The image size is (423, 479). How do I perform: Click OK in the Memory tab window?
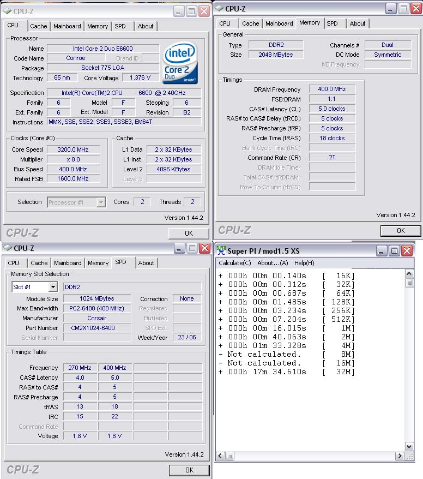[401, 231]
